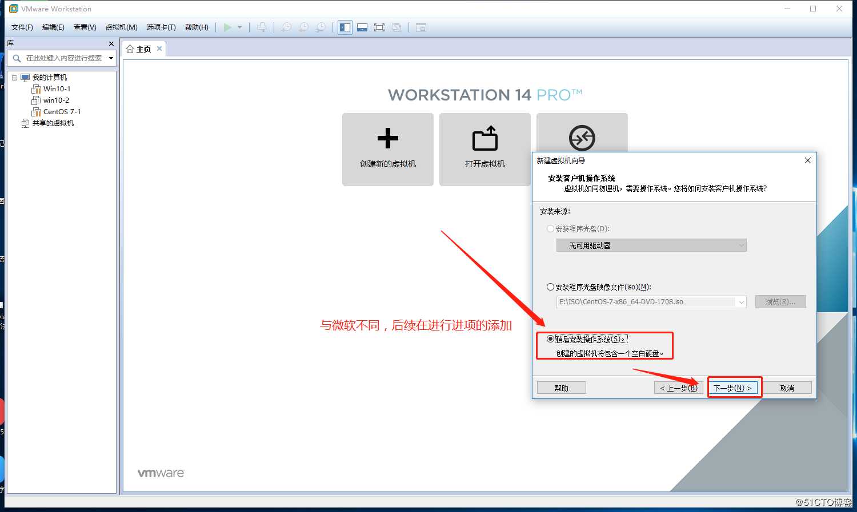Click the 帮助 button in wizard
The image size is (857, 512).
coord(562,388)
